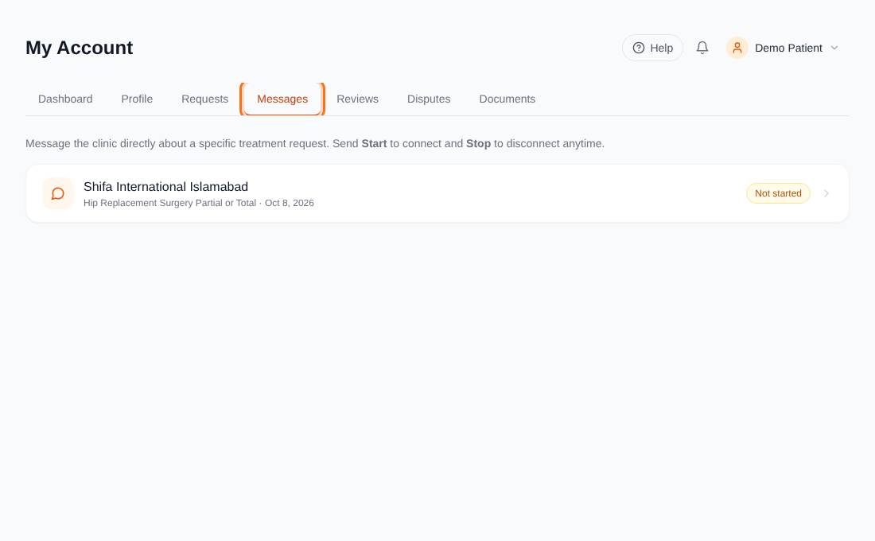Click the question mark icon in Help
875x541 pixels.
coord(639,48)
